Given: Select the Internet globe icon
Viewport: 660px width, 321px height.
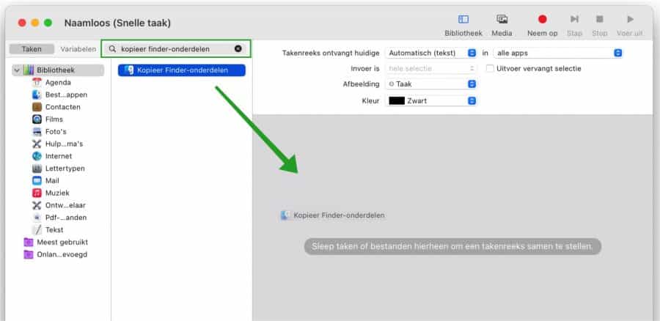Looking at the screenshot, I should tap(37, 156).
